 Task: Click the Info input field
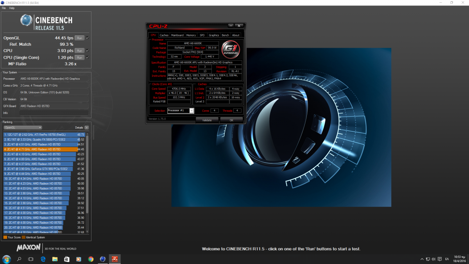[x=54, y=113]
